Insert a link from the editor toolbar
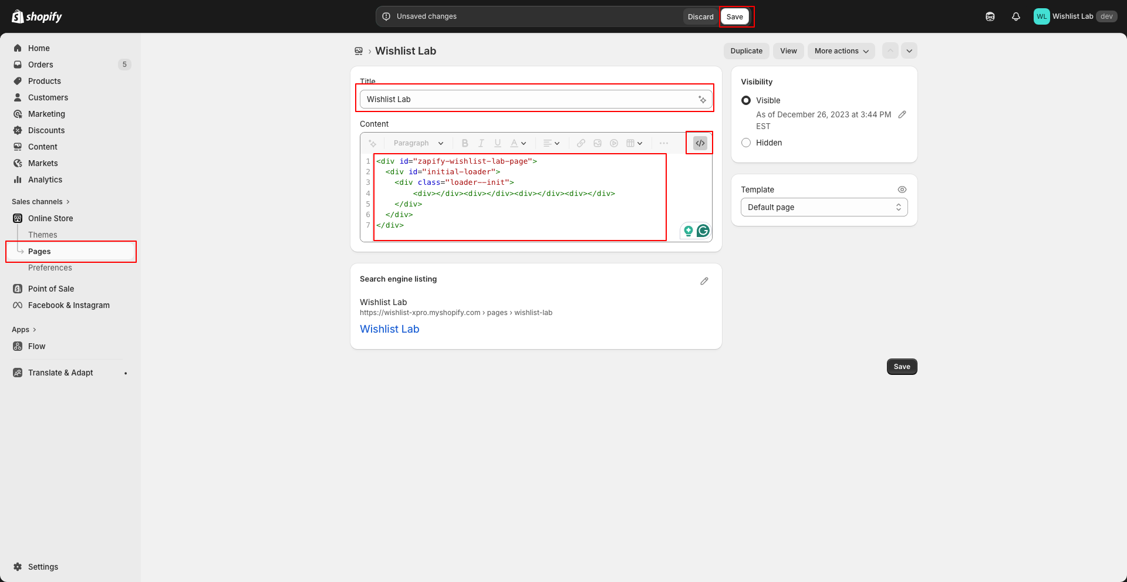The height and width of the screenshot is (582, 1127). (x=581, y=143)
